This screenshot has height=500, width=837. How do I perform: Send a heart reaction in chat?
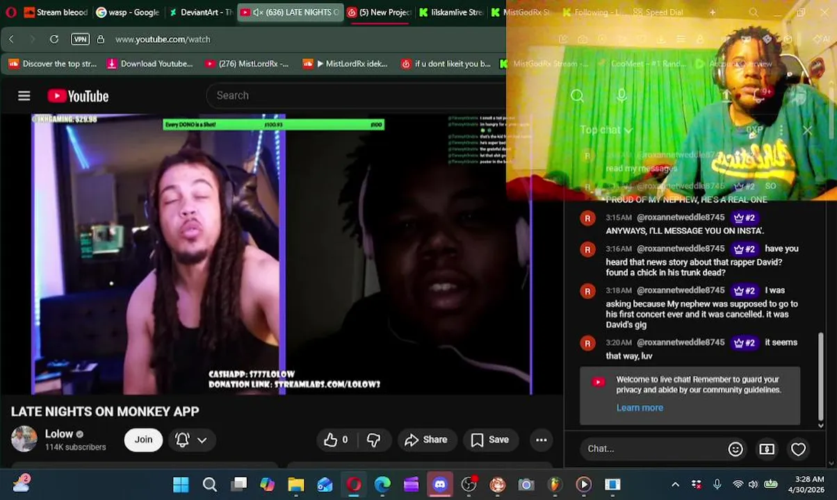[x=798, y=449]
